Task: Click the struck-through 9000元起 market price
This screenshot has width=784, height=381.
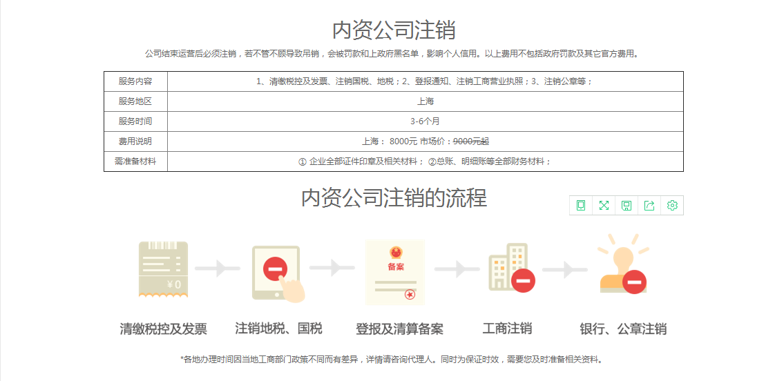Action: [x=470, y=141]
